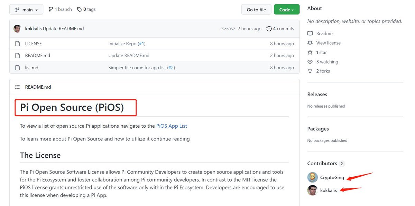Open the list.md file

(32, 68)
